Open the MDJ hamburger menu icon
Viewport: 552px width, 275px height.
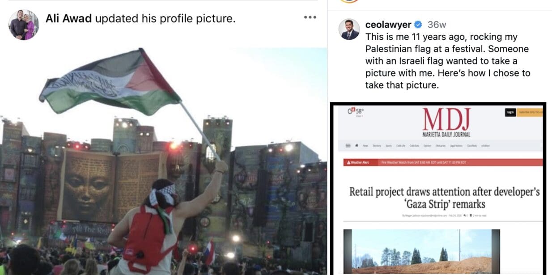coord(348,146)
